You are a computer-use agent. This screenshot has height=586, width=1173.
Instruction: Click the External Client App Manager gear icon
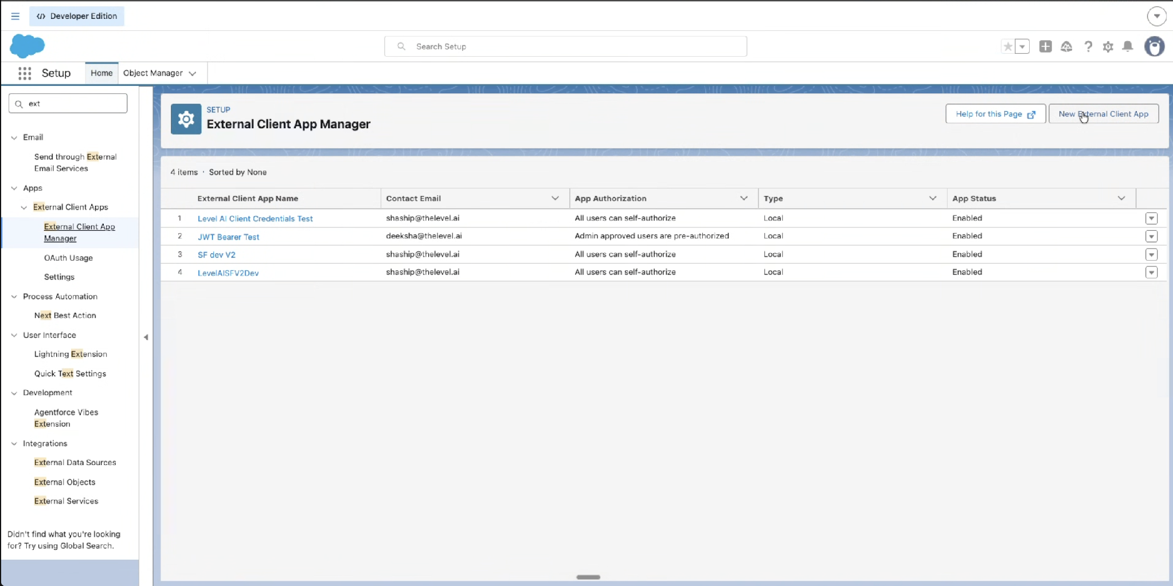[x=186, y=119]
